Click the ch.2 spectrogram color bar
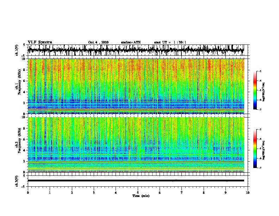Image resolution: width=279 pixels, height=216 pixels. click(x=255, y=149)
